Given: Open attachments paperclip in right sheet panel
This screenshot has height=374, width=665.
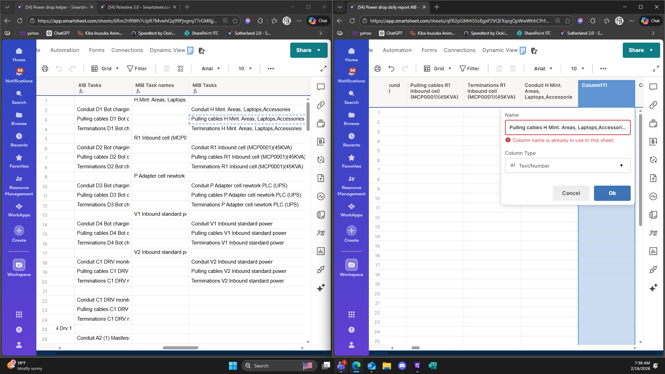Looking at the screenshot, I should (x=653, y=105).
